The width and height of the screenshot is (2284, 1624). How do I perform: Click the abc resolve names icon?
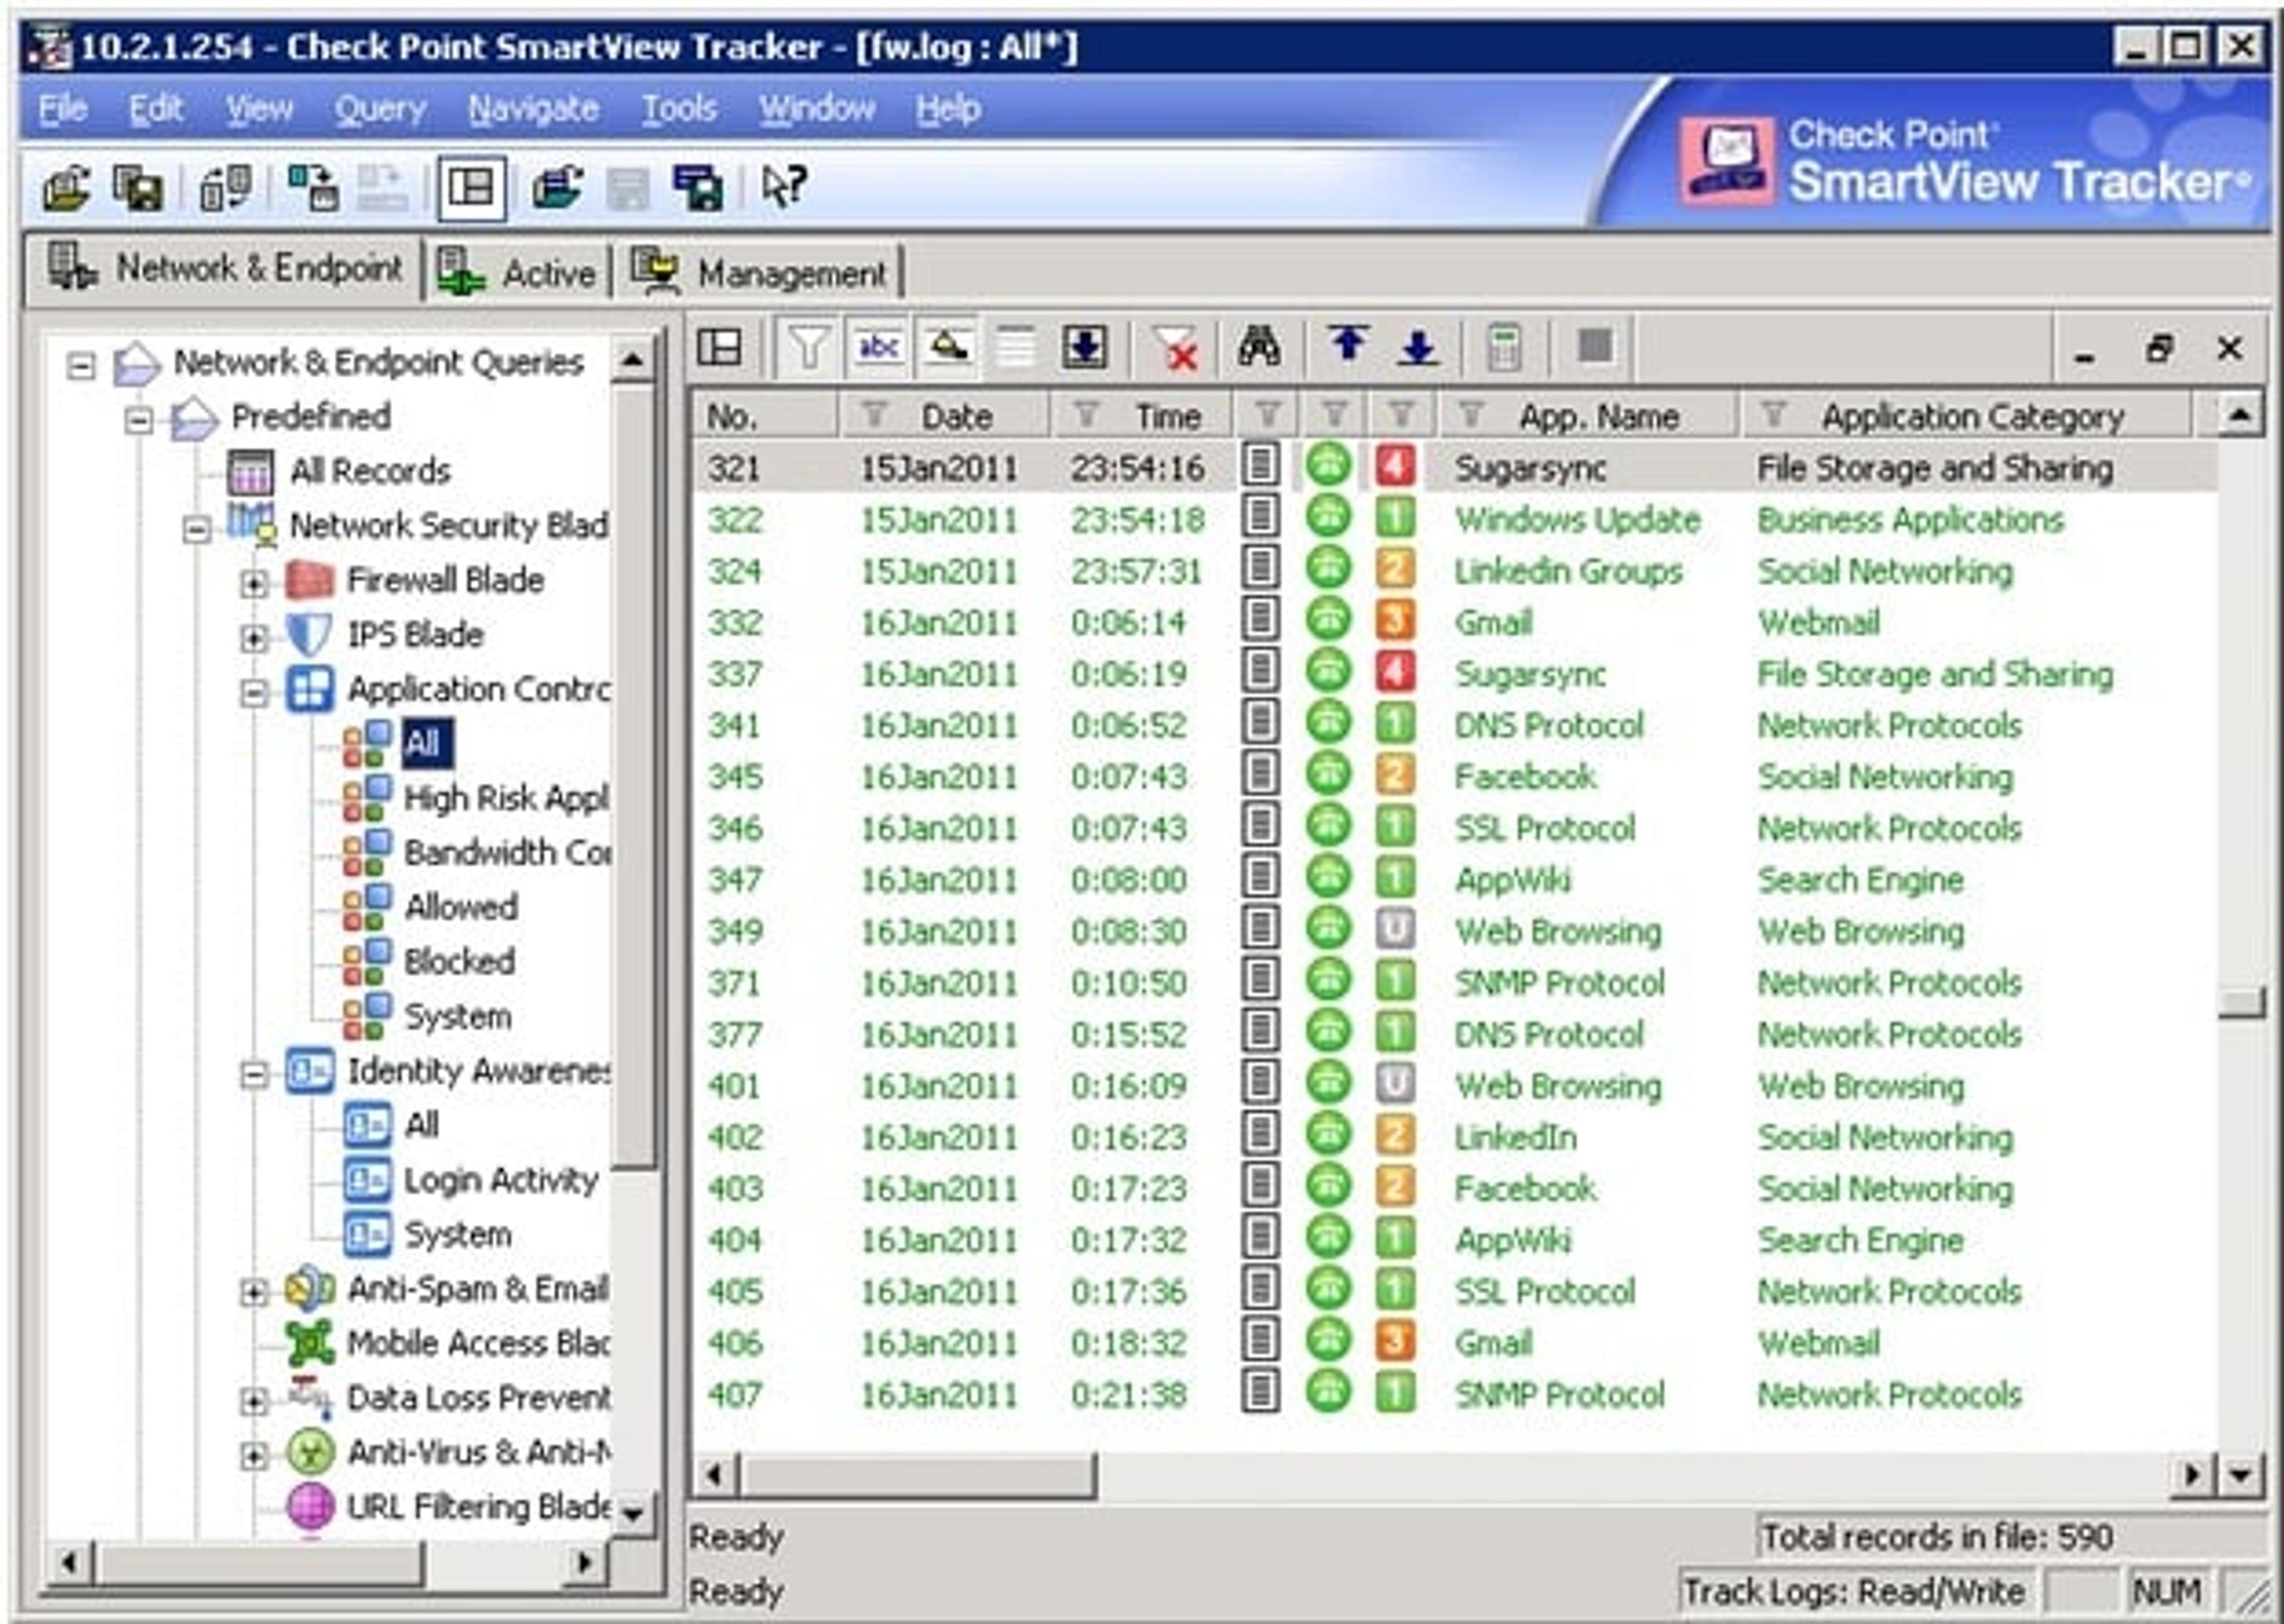point(879,348)
